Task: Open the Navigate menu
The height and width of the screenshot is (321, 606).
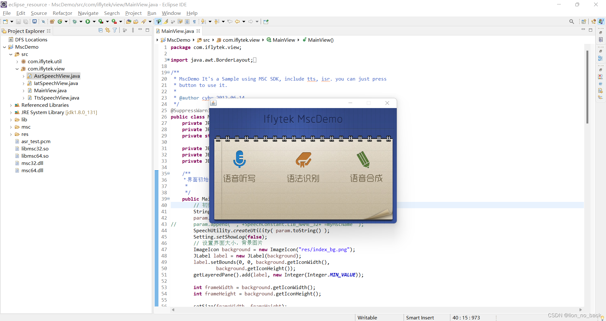Action: (x=88, y=13)
